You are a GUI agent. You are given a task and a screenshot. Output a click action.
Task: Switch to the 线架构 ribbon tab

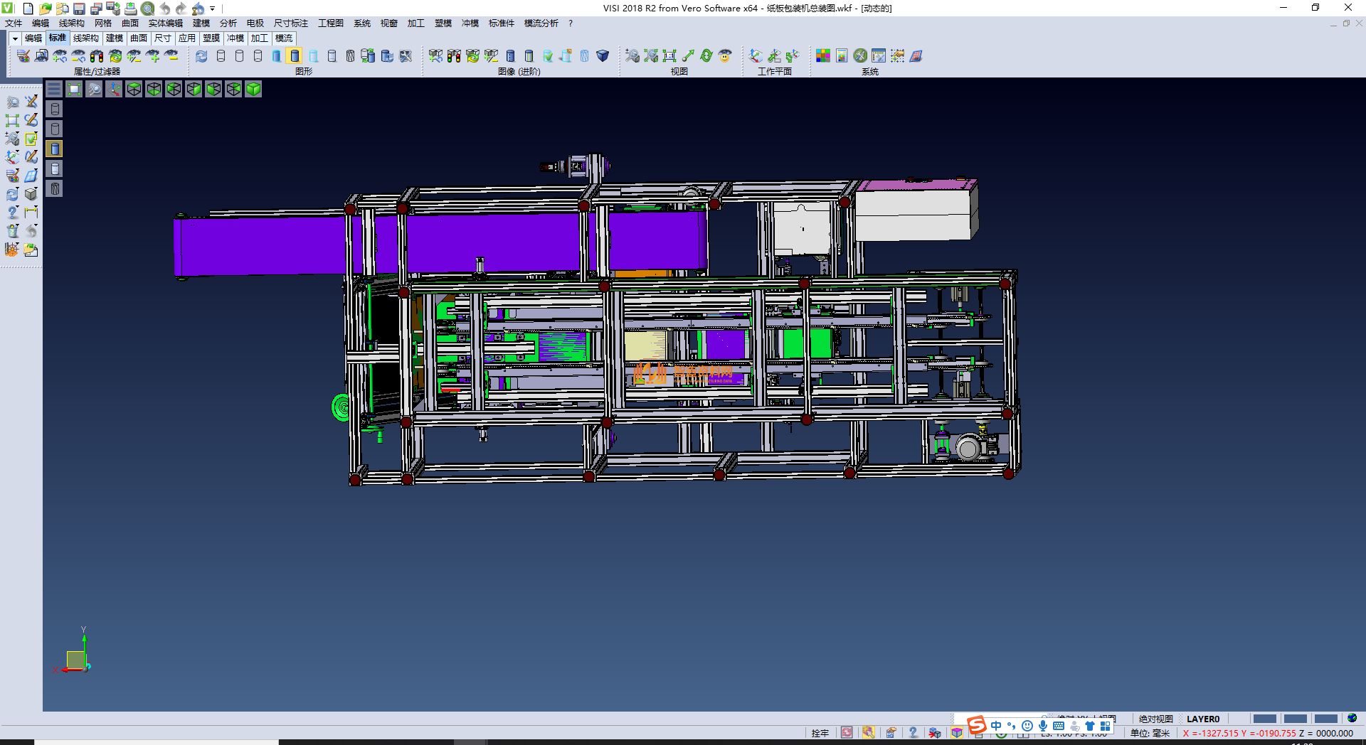tap(85, 38)
